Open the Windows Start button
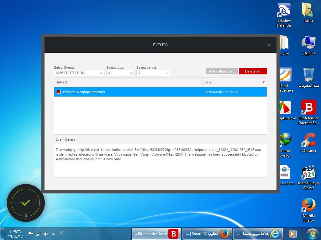This screenshot has width=321, height=240. 313,234
